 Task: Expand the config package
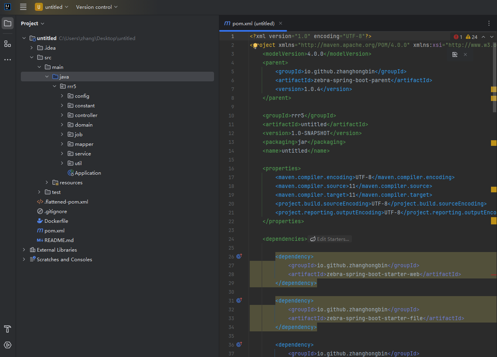click(62, 96)
